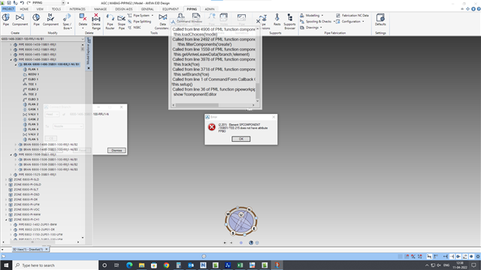
Task: Open Chrome from the taskbar
Action: point(166,265)
